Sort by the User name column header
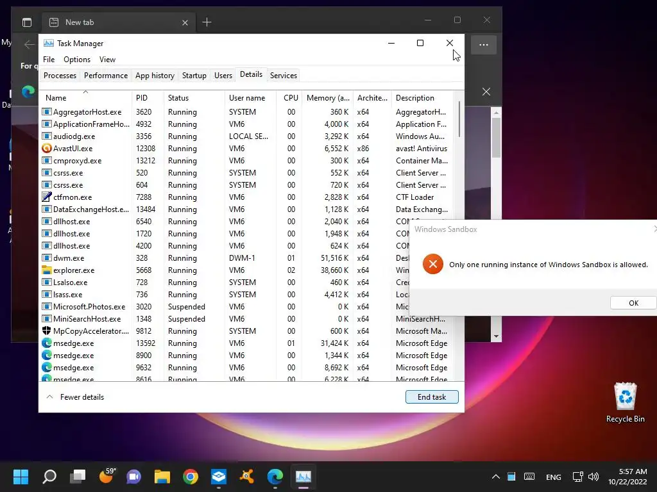The image size is (657, 492). coord(251,98)
